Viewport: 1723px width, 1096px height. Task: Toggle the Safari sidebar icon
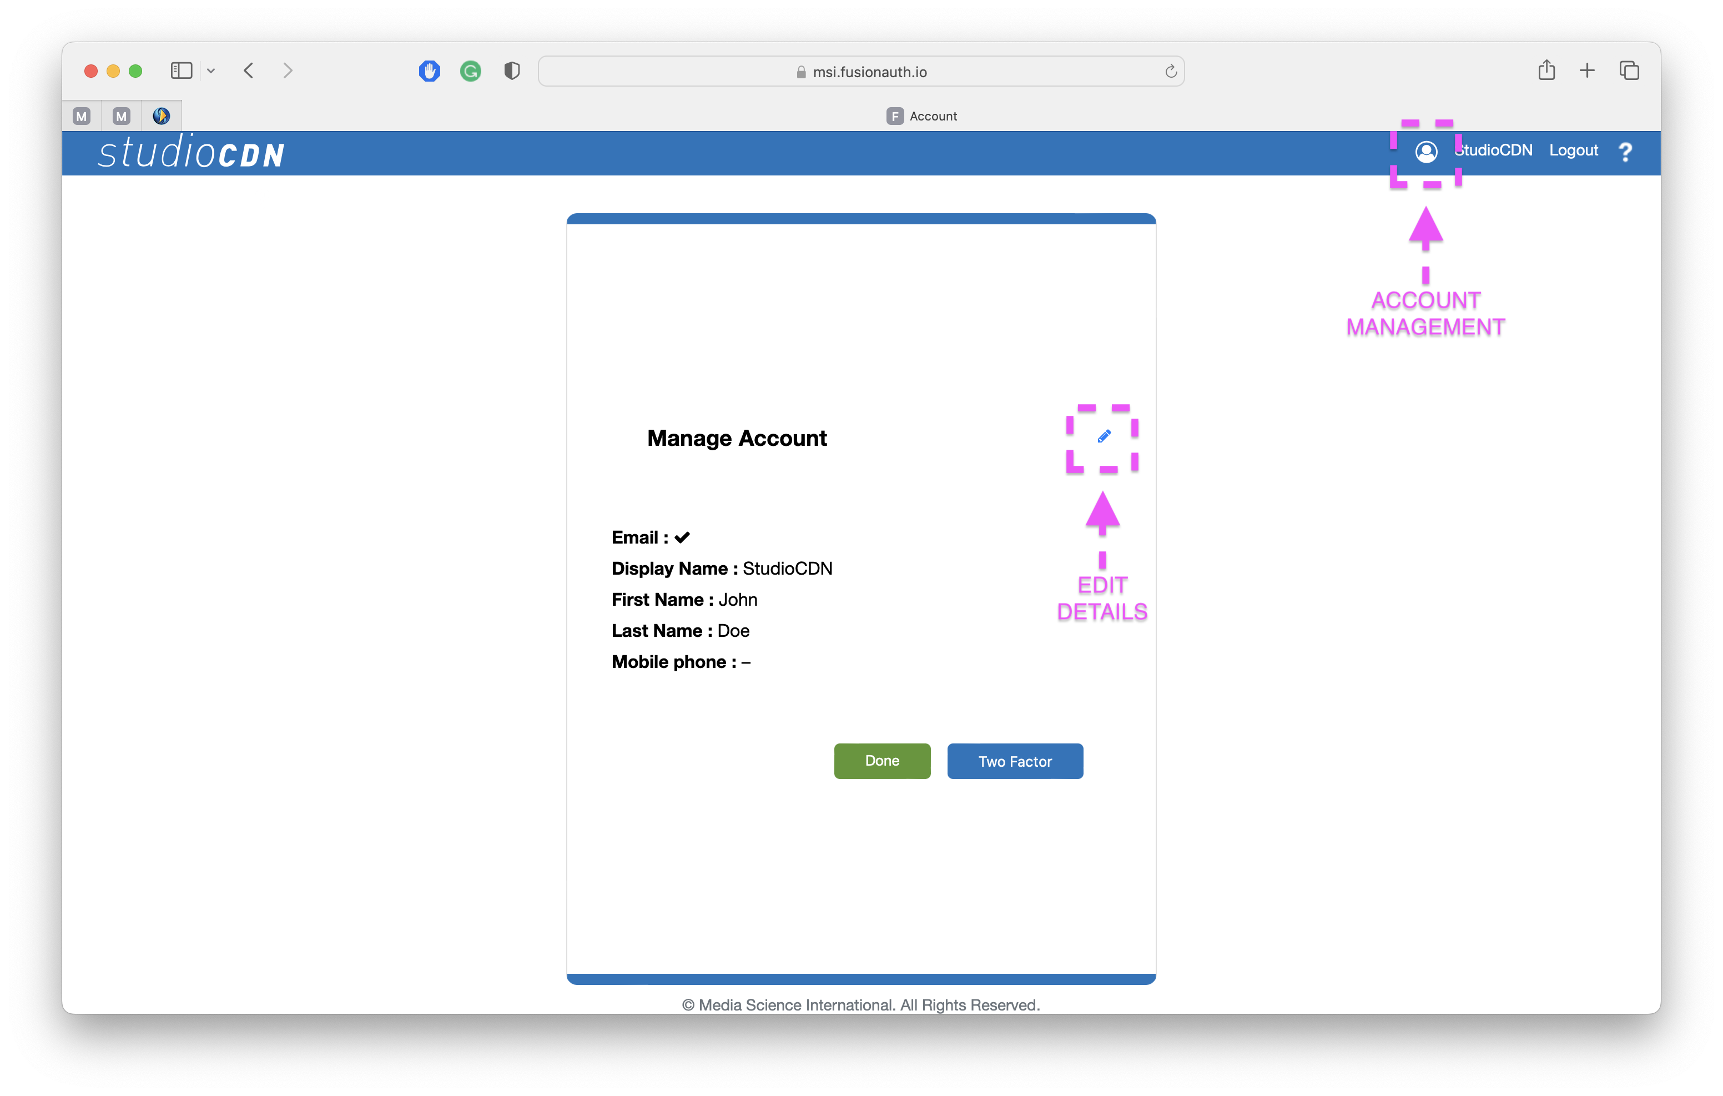(182, 71)
